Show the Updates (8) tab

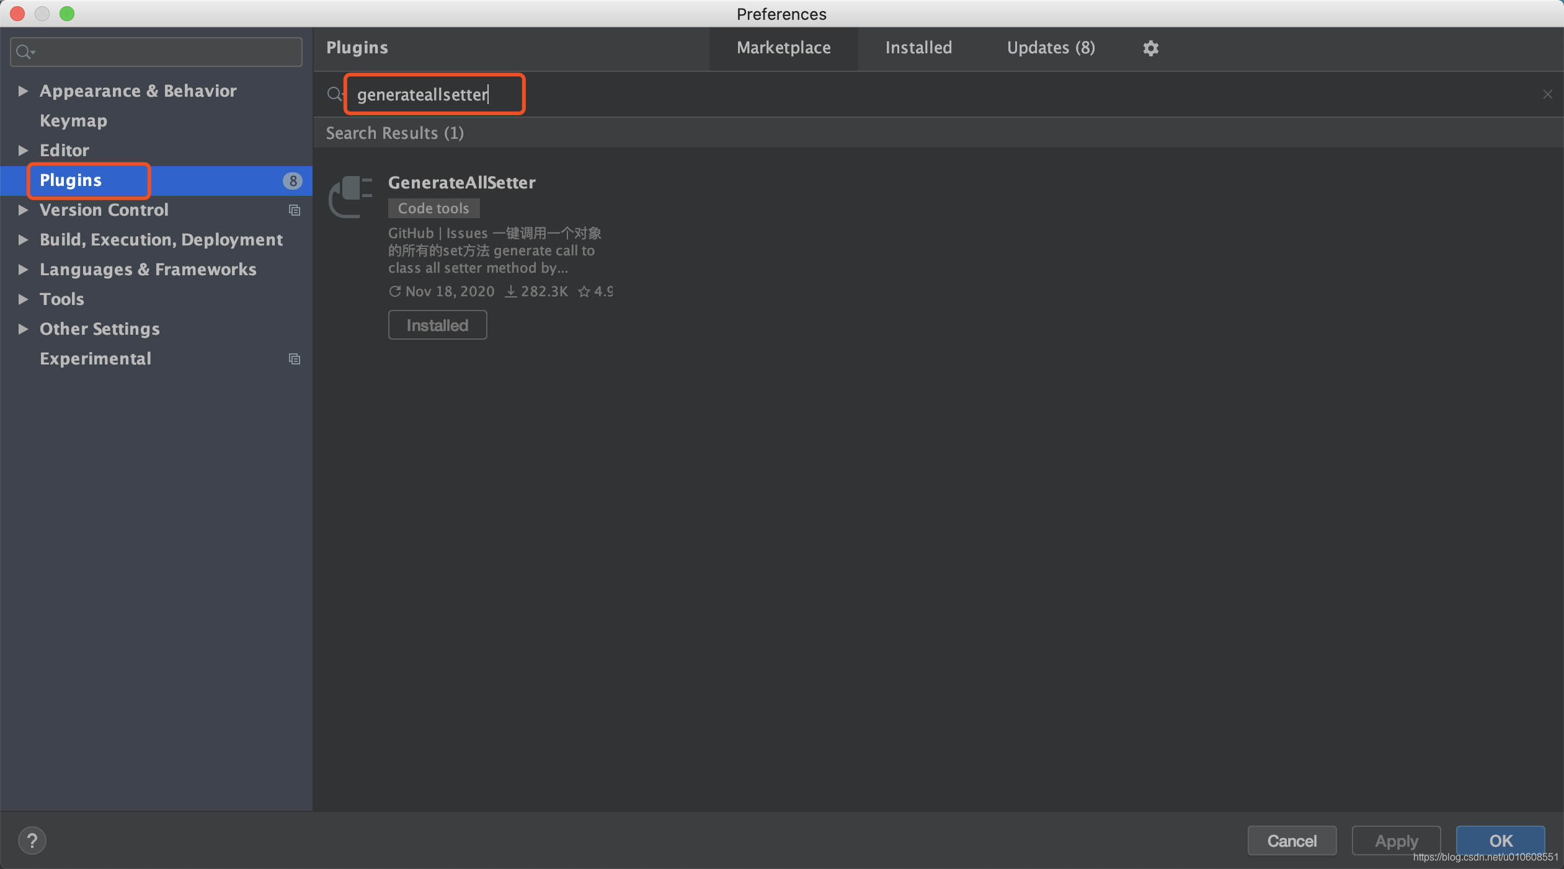click(1051, 48)
